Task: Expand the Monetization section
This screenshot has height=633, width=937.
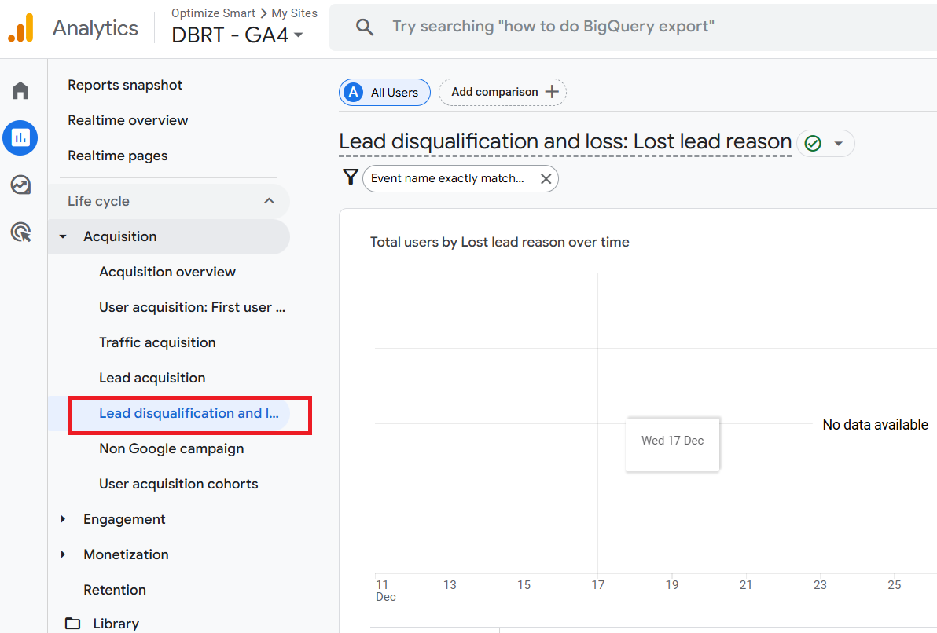Action: coord(64,554)
